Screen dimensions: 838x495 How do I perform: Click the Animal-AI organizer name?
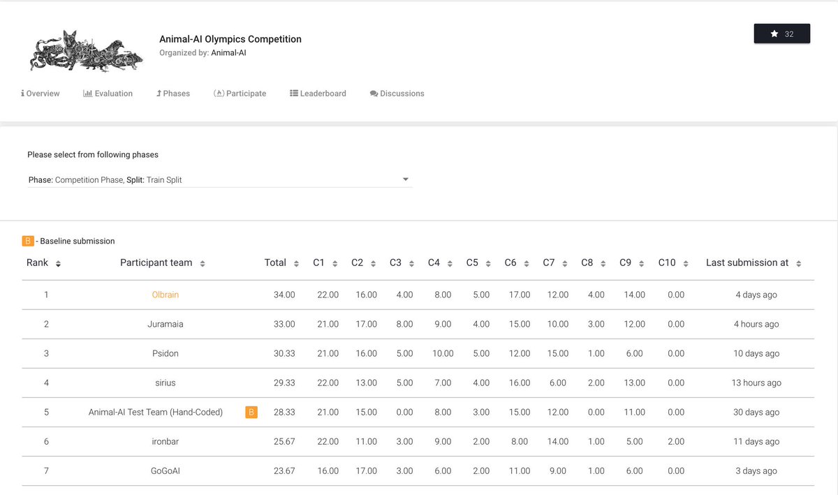(228, 53)
